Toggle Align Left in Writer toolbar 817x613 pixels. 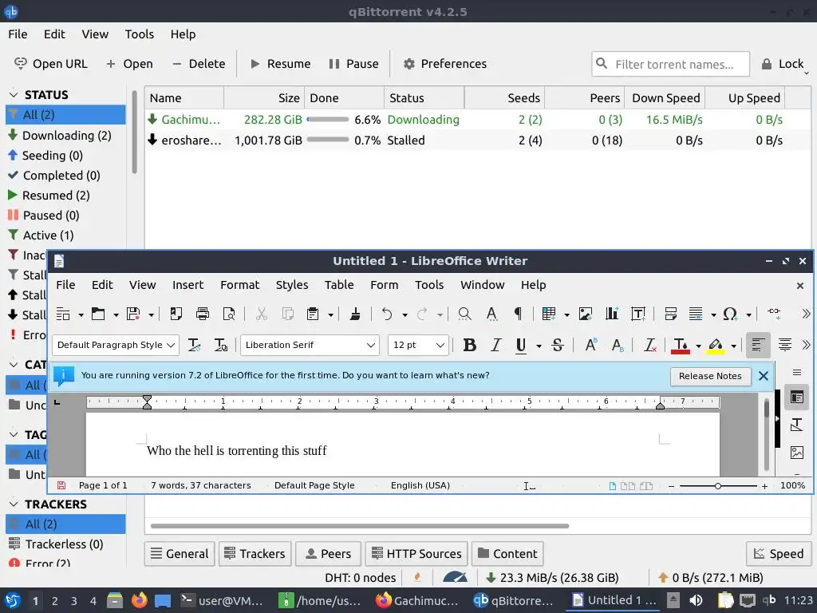pos(758,345)
